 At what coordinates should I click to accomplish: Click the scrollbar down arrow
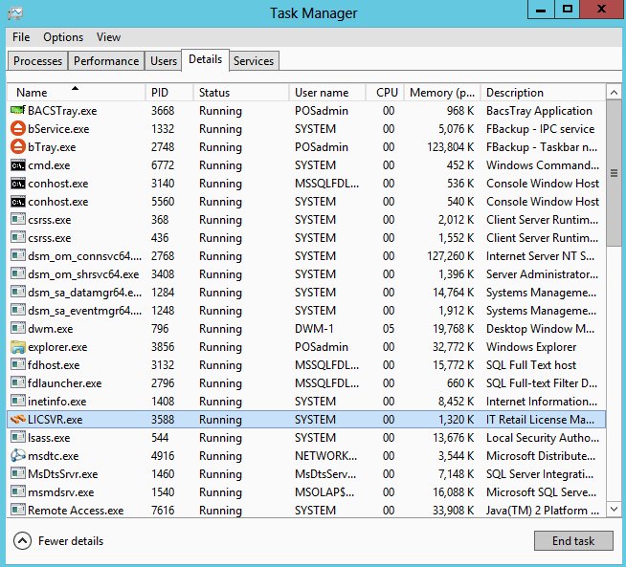614,509
